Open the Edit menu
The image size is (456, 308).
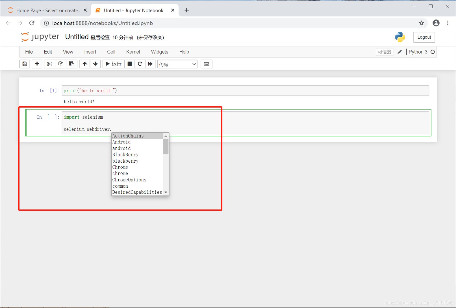click(48, 52)
